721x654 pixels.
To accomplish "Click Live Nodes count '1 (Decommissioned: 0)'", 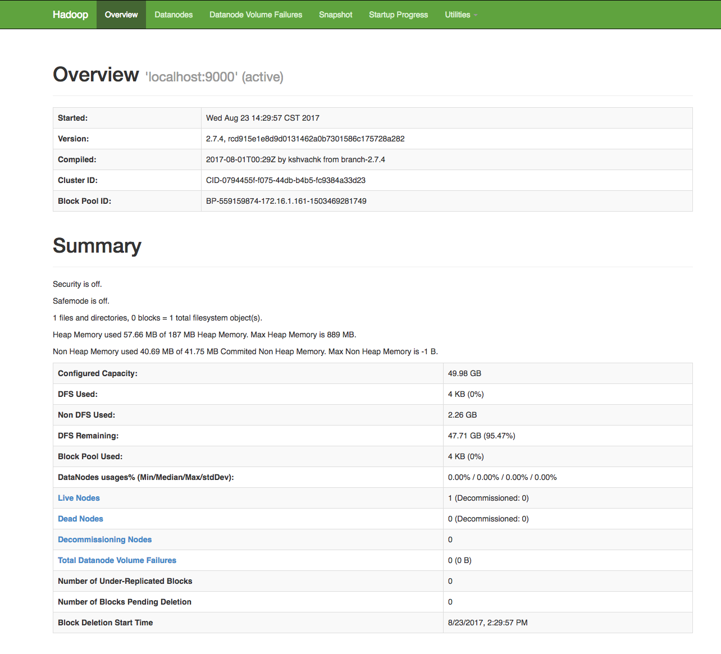I will coord(488,498).
